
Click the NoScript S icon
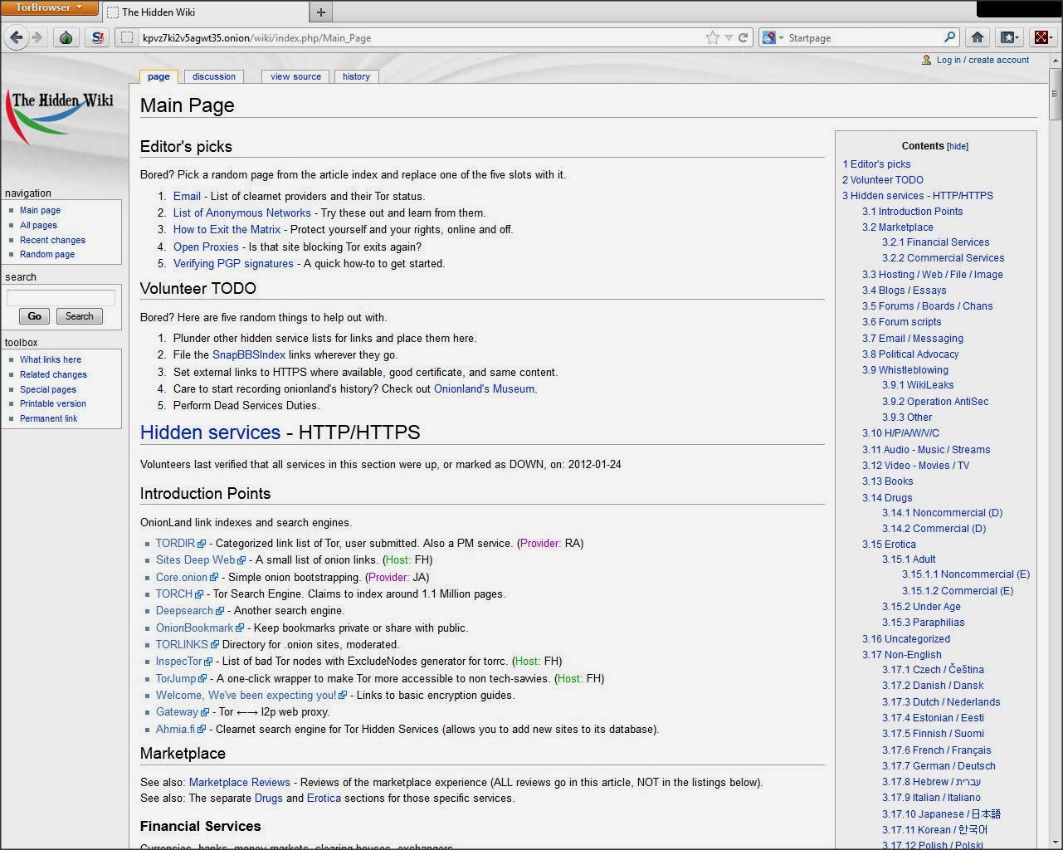(x=98, y=37)
